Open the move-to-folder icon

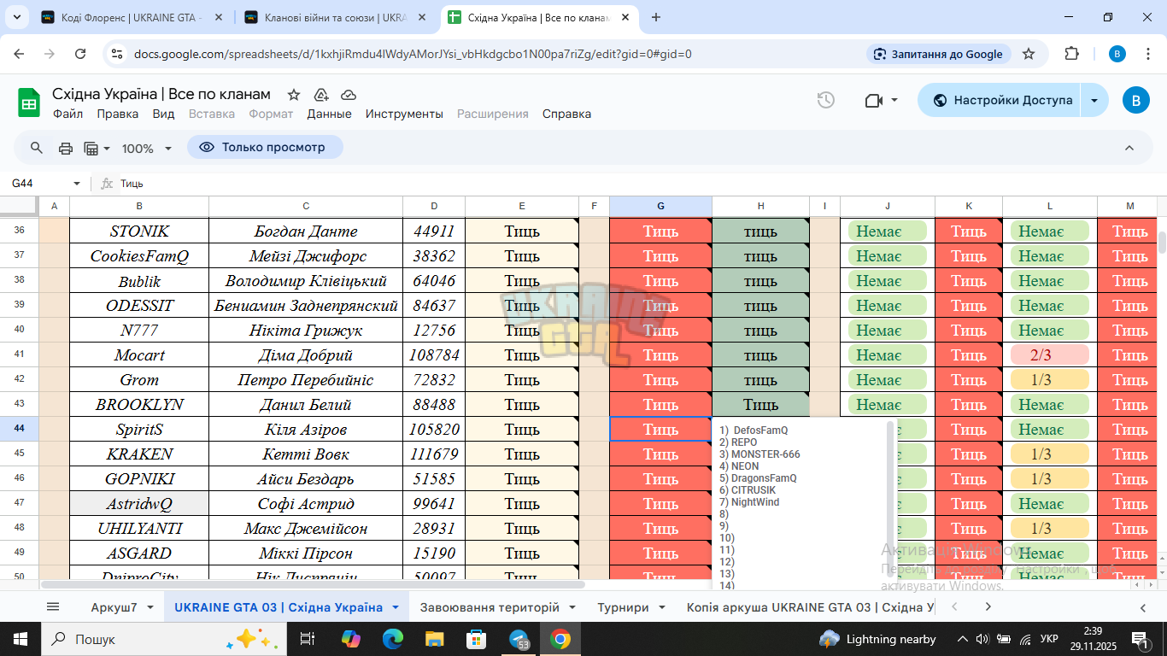click(x=321, y=95)
